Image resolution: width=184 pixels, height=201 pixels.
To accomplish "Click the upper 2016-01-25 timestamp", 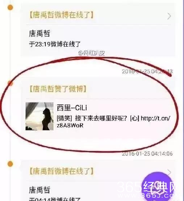I will click(147, 72).
